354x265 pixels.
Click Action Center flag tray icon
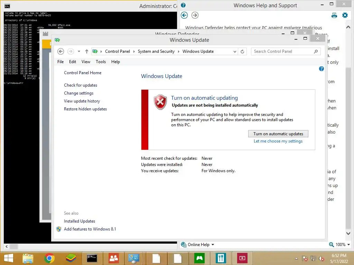point(305,258)
